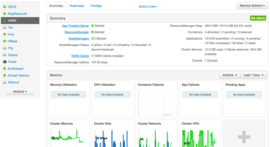Click the laptop icon next to Sqoop
Screen dimensions: 270x147
pyautogui.click(x=5, y=55)
